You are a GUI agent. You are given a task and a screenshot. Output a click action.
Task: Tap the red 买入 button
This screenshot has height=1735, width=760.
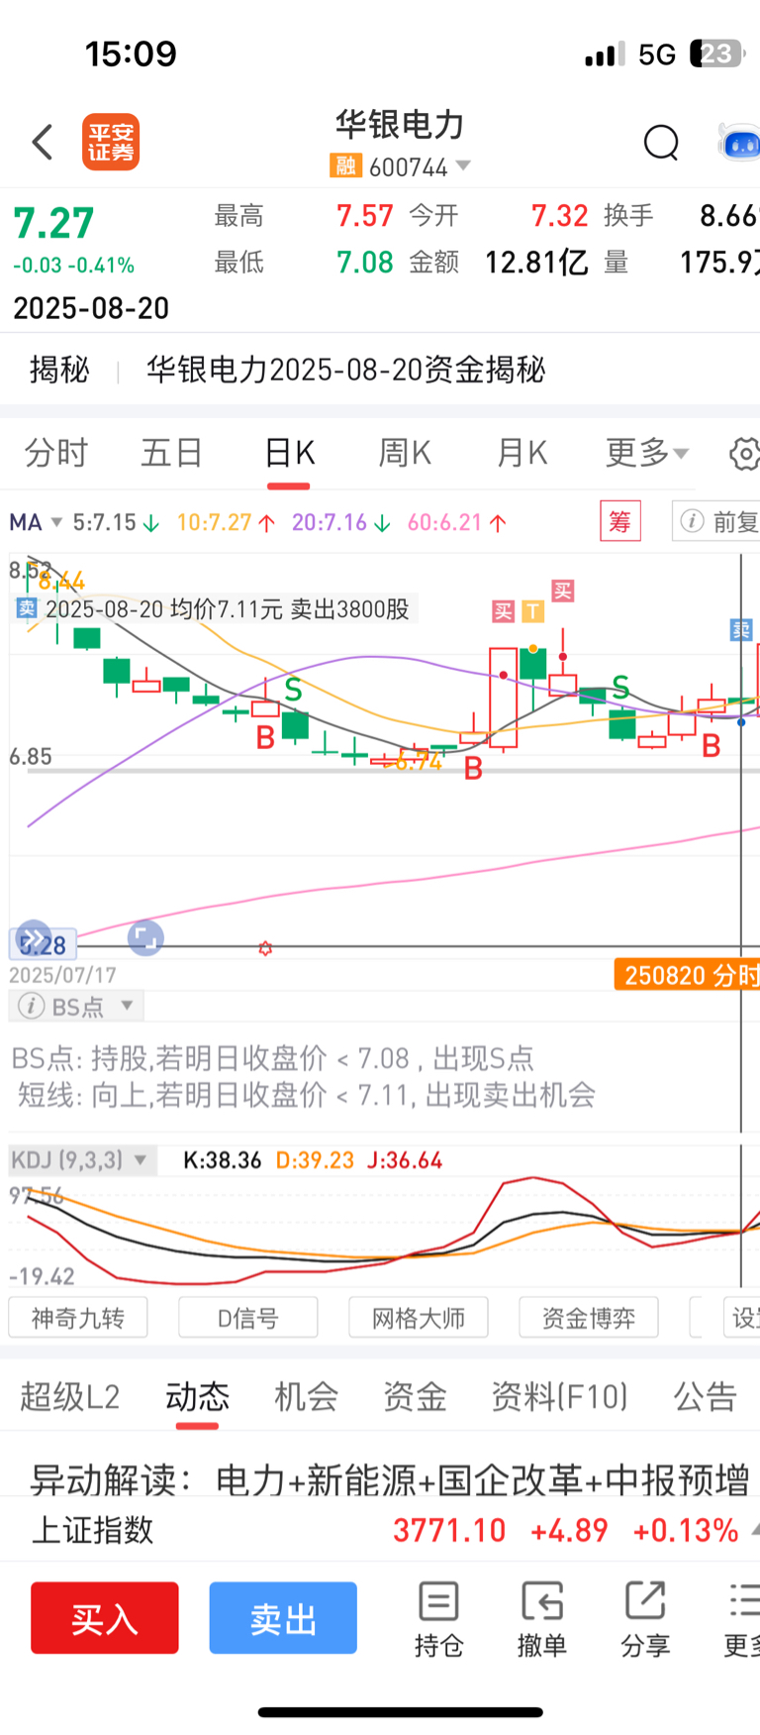105,1618
